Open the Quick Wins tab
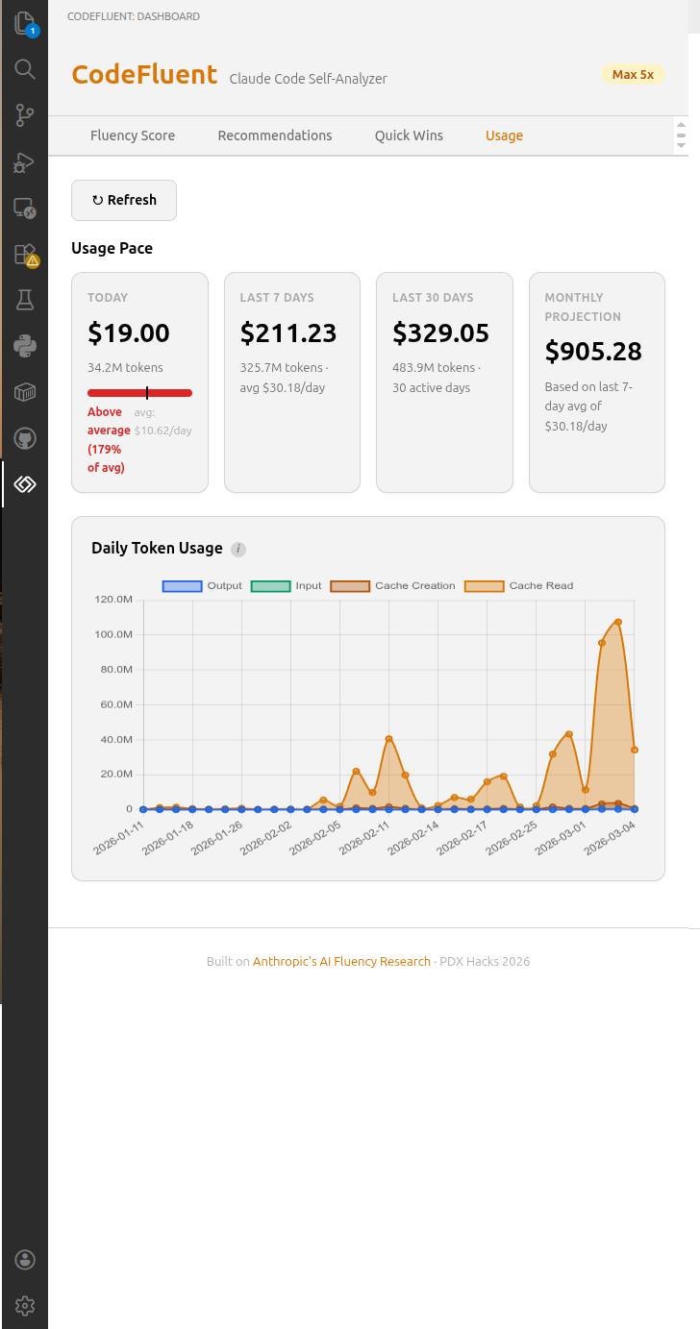 click(408, 135)
